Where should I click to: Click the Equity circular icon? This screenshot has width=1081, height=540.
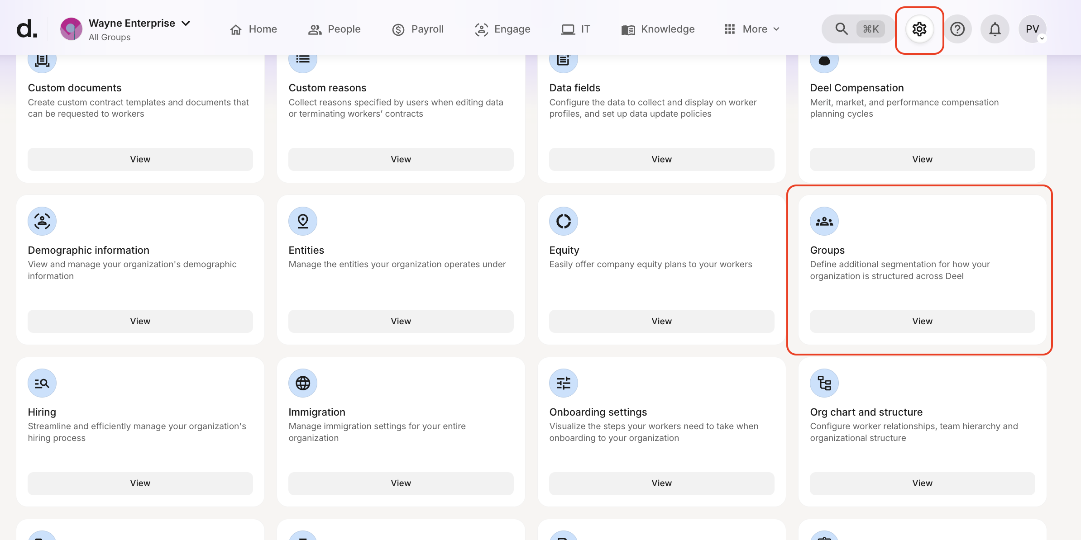(564, 221)
